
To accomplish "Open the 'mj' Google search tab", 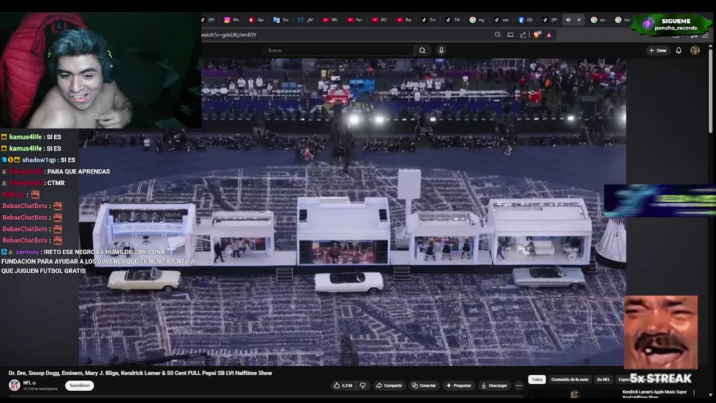I will tap(477, 20).
